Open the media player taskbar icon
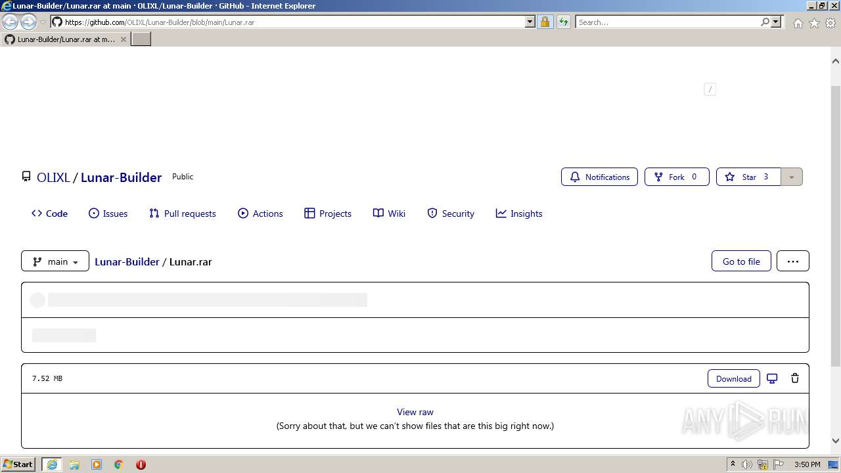Image resolution: width=841 pixels, height=473 pixels. tap(97, 464)
